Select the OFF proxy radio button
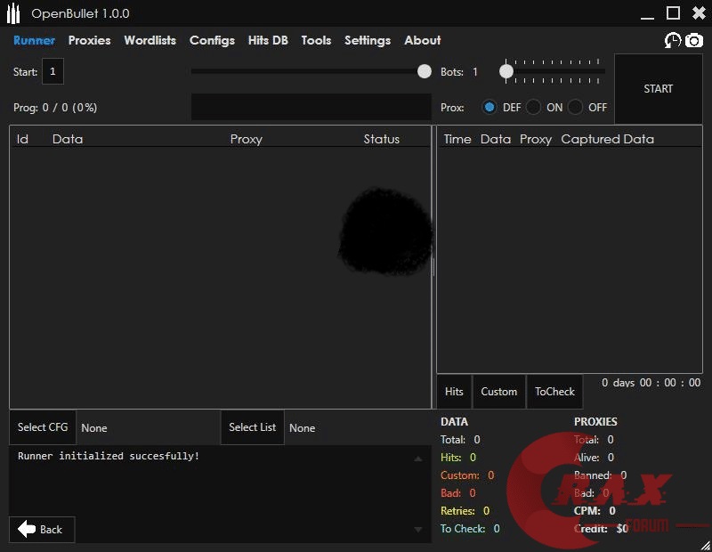 tap(575, 107)
